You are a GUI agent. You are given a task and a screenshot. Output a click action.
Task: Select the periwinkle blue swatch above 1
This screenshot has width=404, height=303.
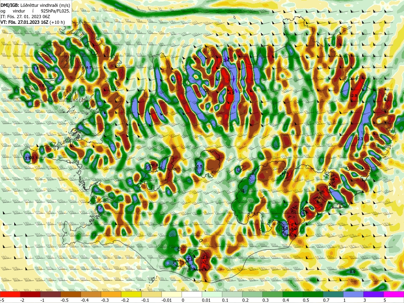click(353, 294)
